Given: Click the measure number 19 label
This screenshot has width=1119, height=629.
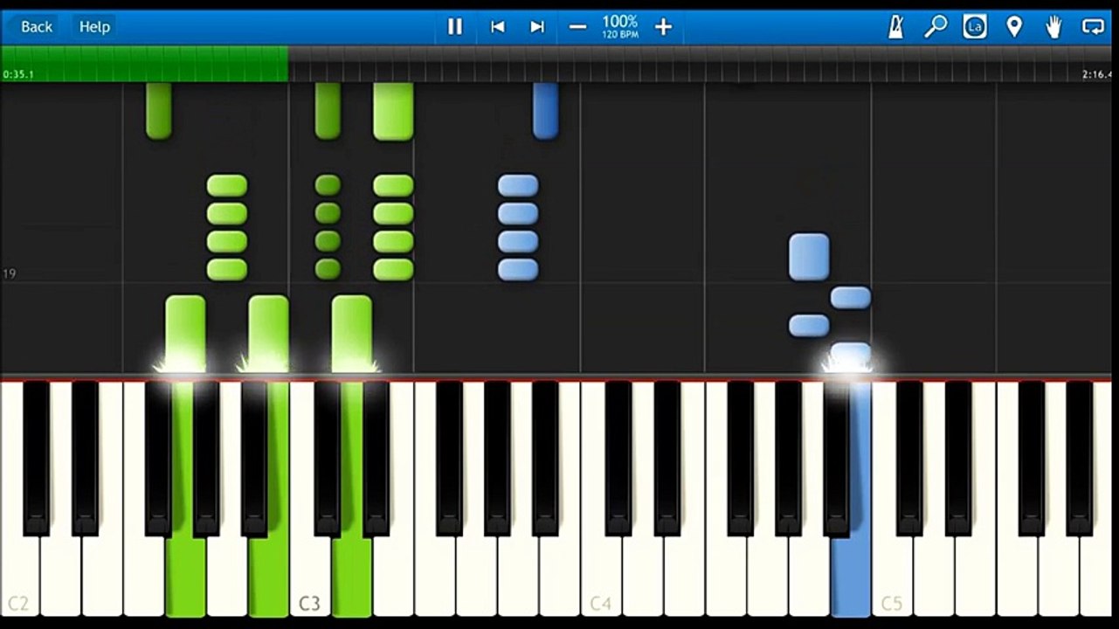Looking at the screenshot, I should click(9, 273).
